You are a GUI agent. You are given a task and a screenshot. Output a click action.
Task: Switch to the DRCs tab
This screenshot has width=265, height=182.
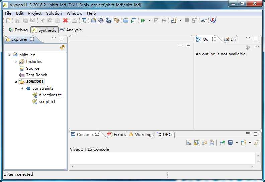tap(165, 135)
